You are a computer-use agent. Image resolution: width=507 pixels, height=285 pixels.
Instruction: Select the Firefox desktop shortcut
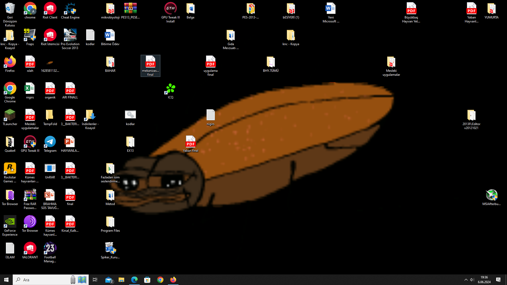click(x=10, y=64)
